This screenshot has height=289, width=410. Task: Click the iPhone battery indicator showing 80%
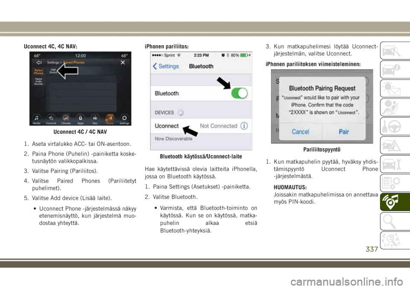[240, 55]
